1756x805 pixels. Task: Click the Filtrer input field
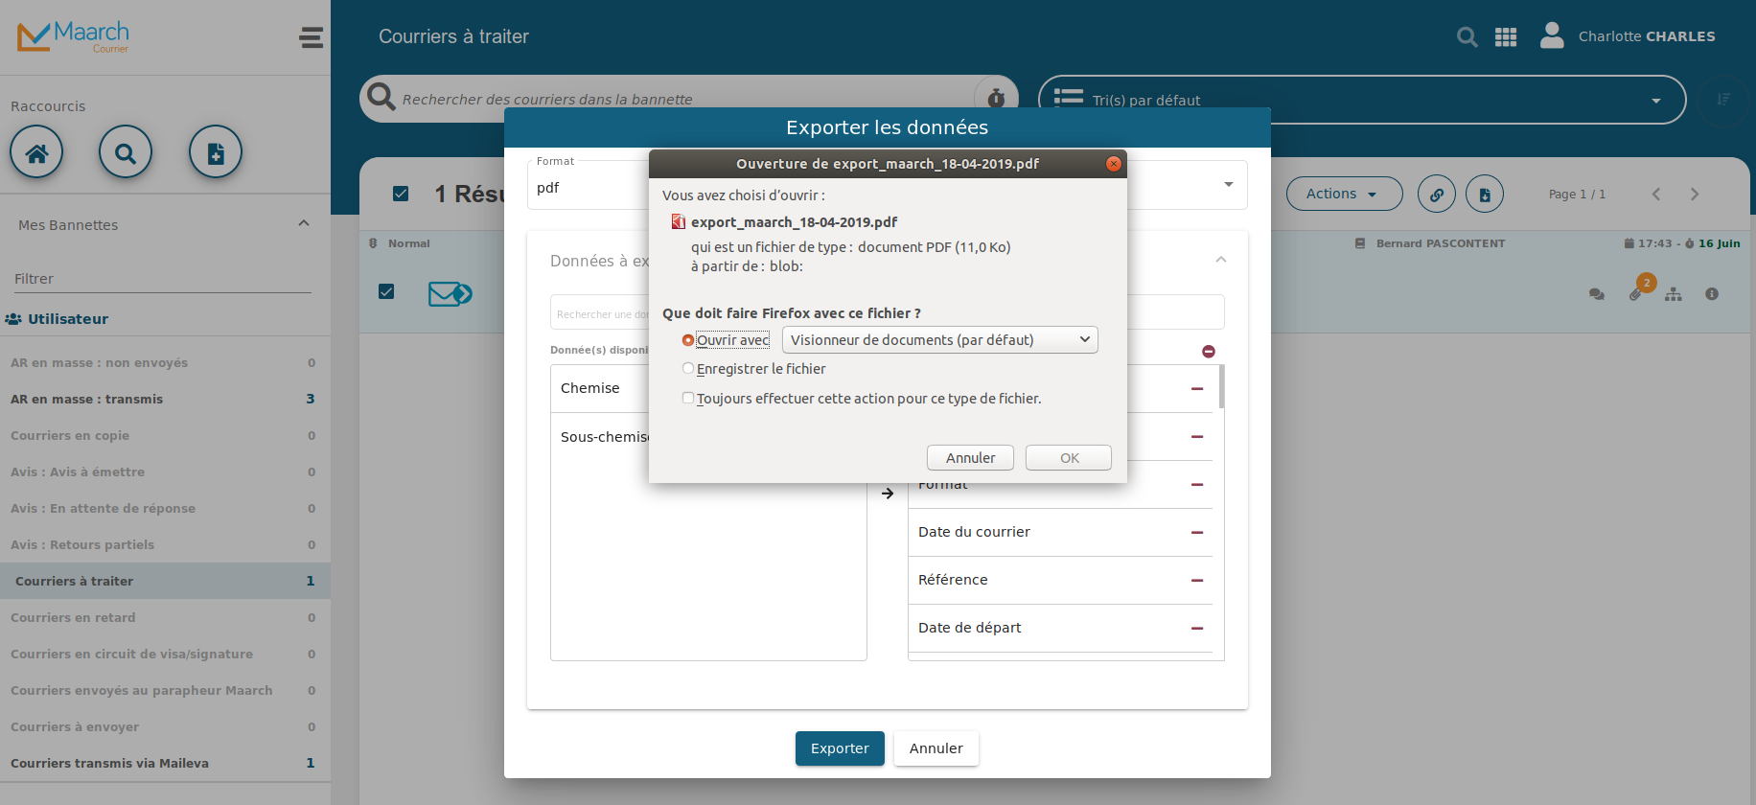pos(163,279)
